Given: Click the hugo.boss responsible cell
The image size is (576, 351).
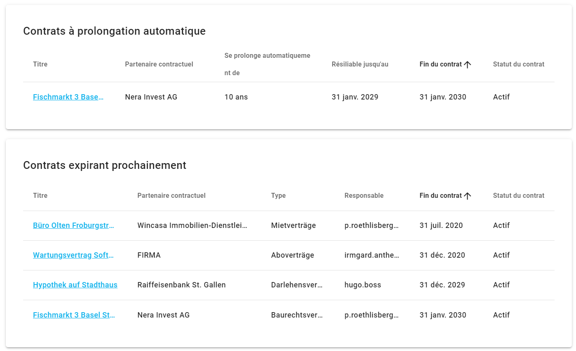Looking at the screenshot, I should (363, 285).
